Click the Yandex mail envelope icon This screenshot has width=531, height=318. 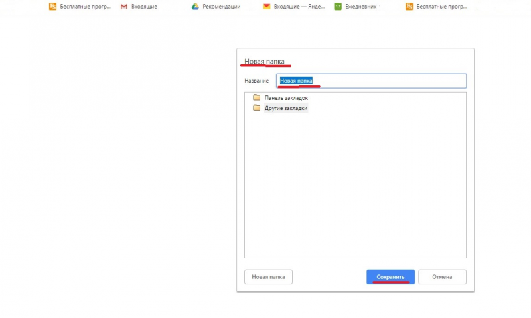(x=267, y=7)
